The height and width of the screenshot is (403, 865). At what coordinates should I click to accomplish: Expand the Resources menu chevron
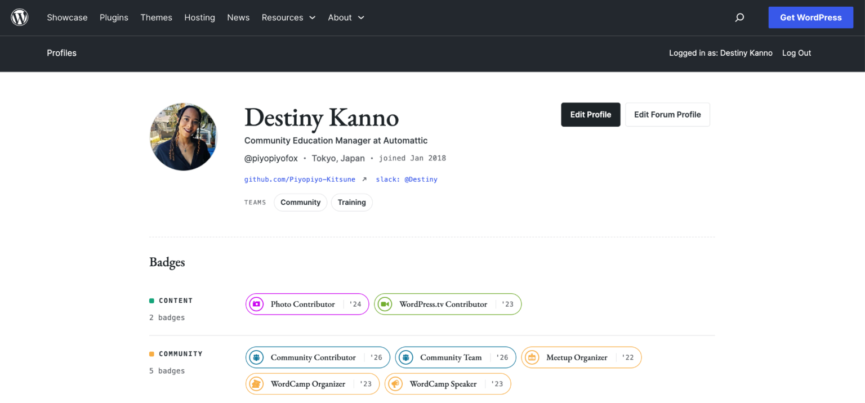313,17
